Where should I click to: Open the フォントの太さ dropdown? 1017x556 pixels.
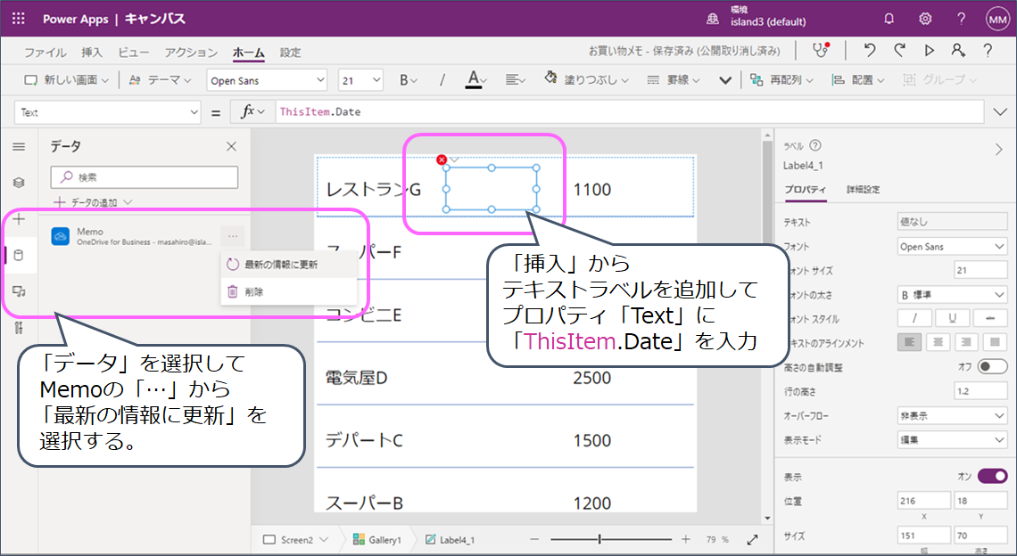tap(952, 294)
